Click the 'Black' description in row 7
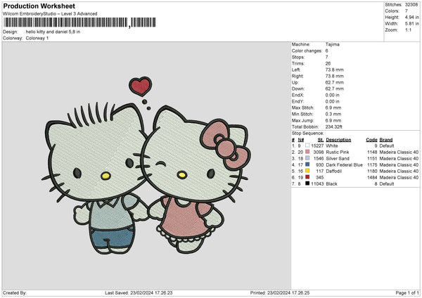422x298 pixels. (331, 183)
